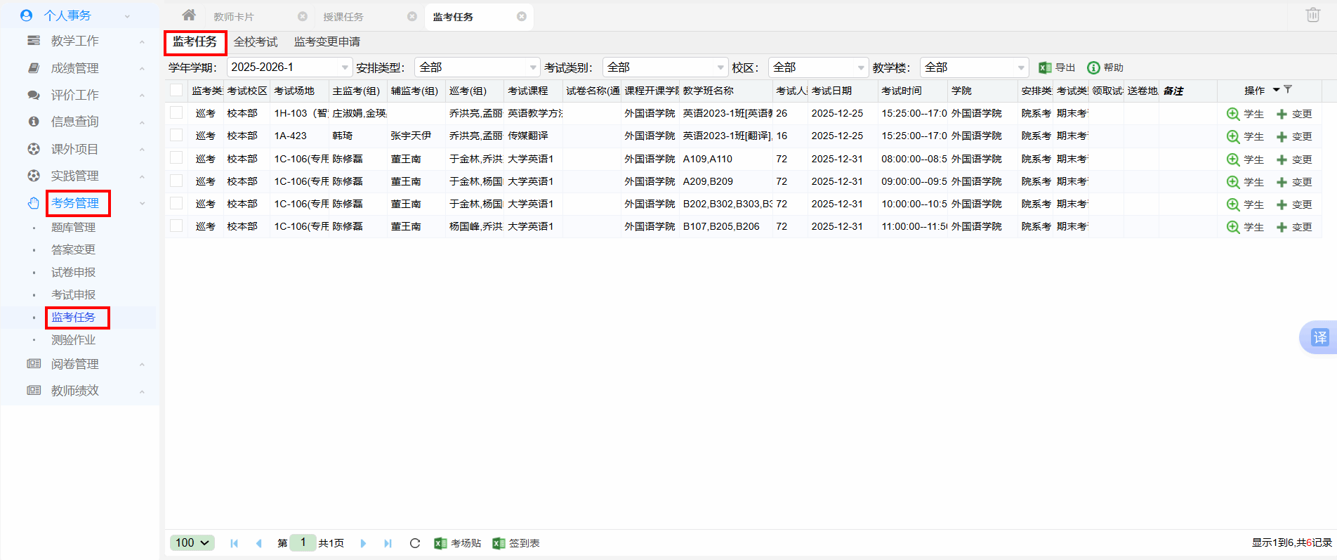The height and width of the screenshot is (560, 1337).
Task: Open 测验作业 in the sidebar
Action: pos(73,340)
